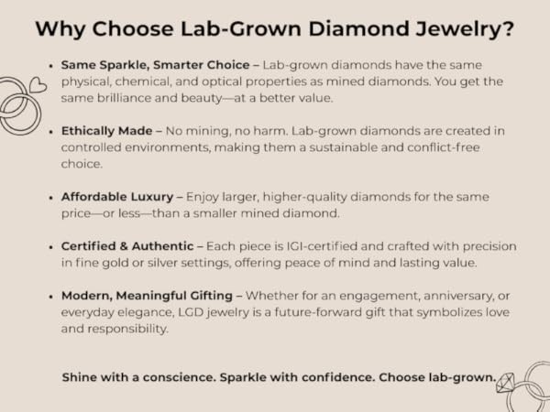Click the diamond gem icon

[507, 384]
